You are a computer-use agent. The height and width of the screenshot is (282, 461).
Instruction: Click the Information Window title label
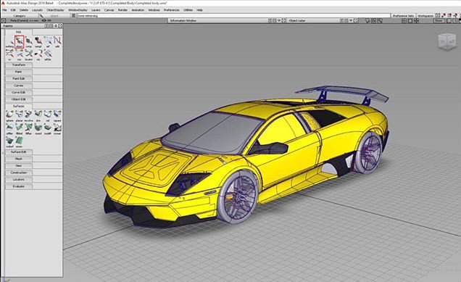pos(183,20)
